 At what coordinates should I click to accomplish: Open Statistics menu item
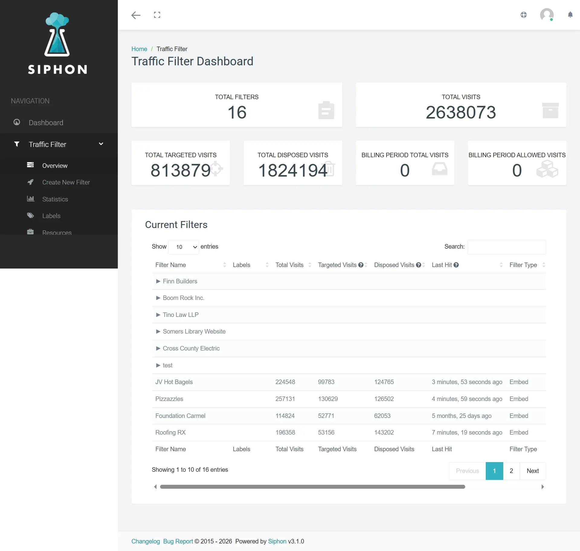pyautogui.click(x=55, y=199)
